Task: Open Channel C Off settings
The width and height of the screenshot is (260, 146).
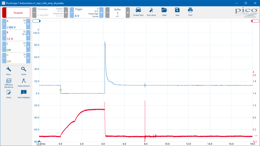Action: coord(16,47)
